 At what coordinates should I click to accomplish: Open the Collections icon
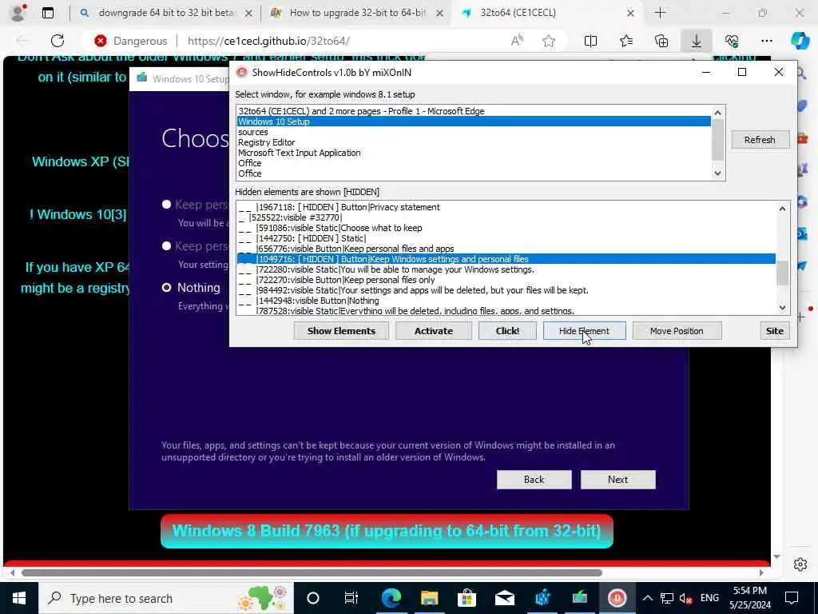tap(661, 41)
